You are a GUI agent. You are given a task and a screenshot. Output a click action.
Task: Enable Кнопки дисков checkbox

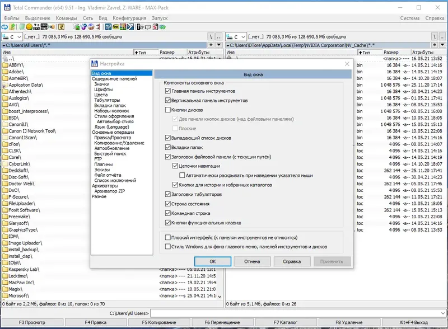tap(168, 110)
